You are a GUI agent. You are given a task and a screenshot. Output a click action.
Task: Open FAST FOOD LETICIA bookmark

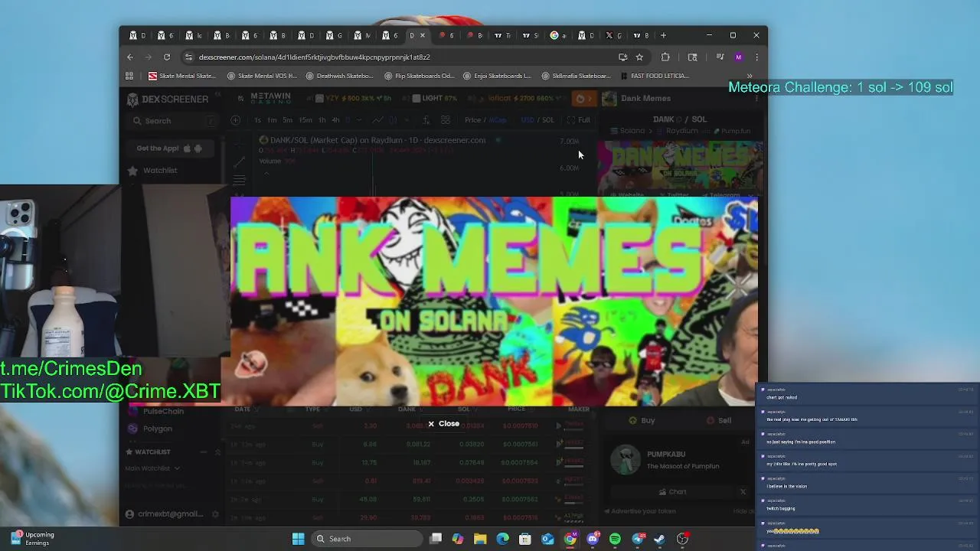click(655, 76)
